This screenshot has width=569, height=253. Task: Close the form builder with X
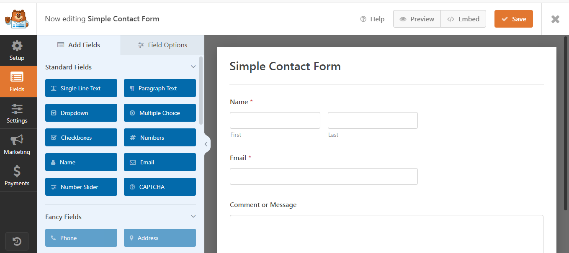555,19
